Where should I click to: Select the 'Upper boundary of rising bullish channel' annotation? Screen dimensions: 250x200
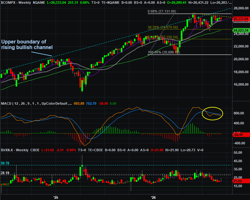[27, 44]
